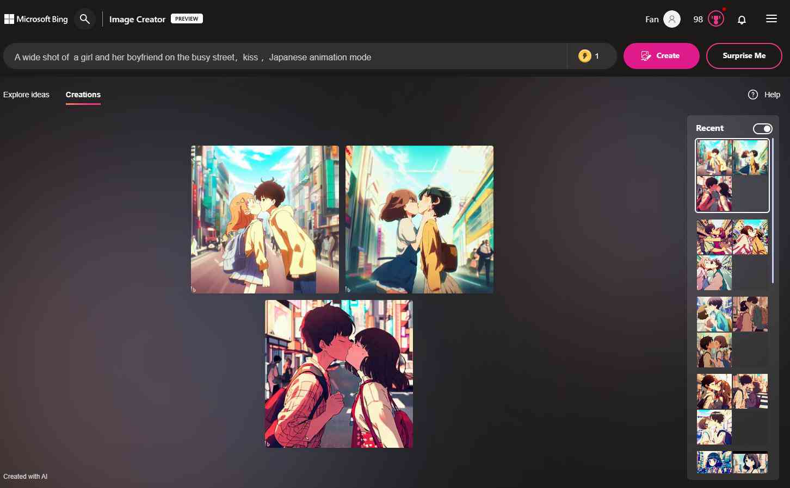Select the partially visible fifth Recent set

pos(732,462)
